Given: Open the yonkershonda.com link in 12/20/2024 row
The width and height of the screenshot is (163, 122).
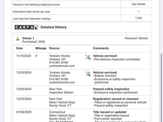Looking at the screenshot, I should tap(62, 82).
